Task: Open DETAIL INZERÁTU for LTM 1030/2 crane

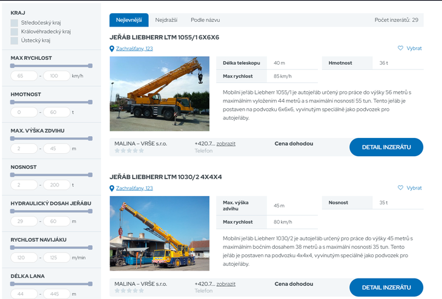Action: 386,287
